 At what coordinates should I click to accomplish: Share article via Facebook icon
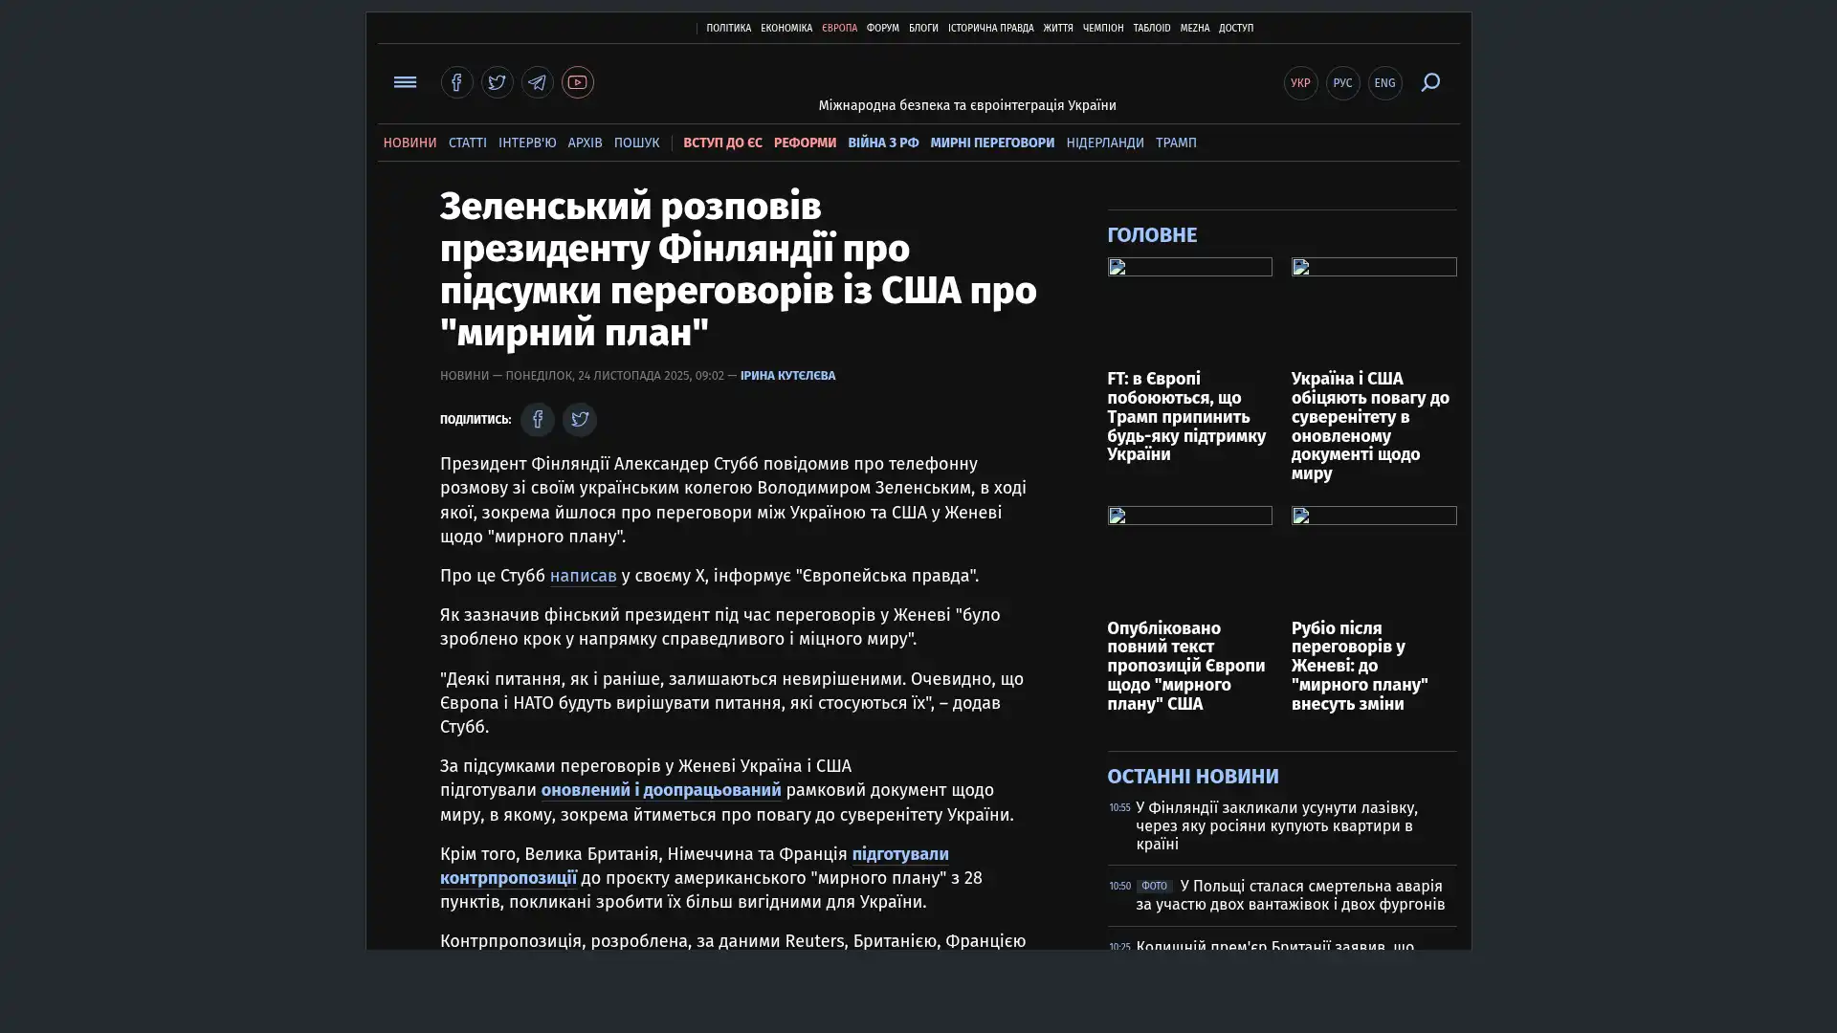coord(537,419)
